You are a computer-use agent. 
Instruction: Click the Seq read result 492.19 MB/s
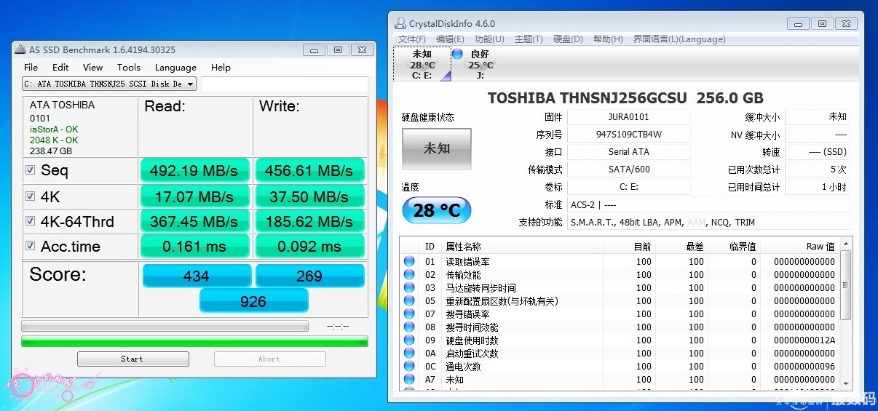coord(194,171)
